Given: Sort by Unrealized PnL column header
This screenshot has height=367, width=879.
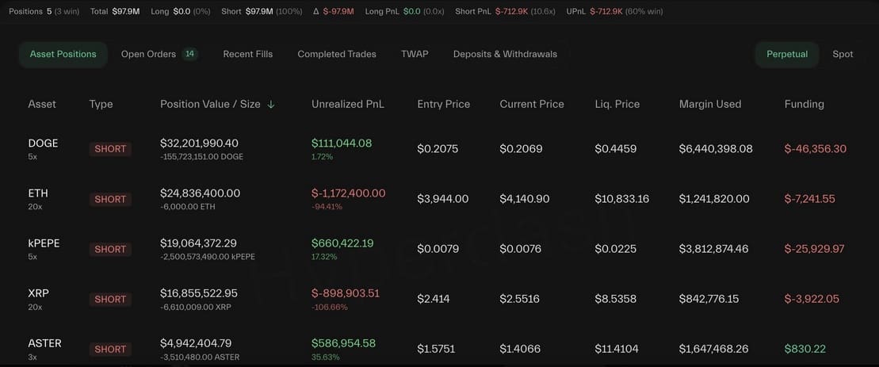Looking at the screenshot, I should click(348, 104).
